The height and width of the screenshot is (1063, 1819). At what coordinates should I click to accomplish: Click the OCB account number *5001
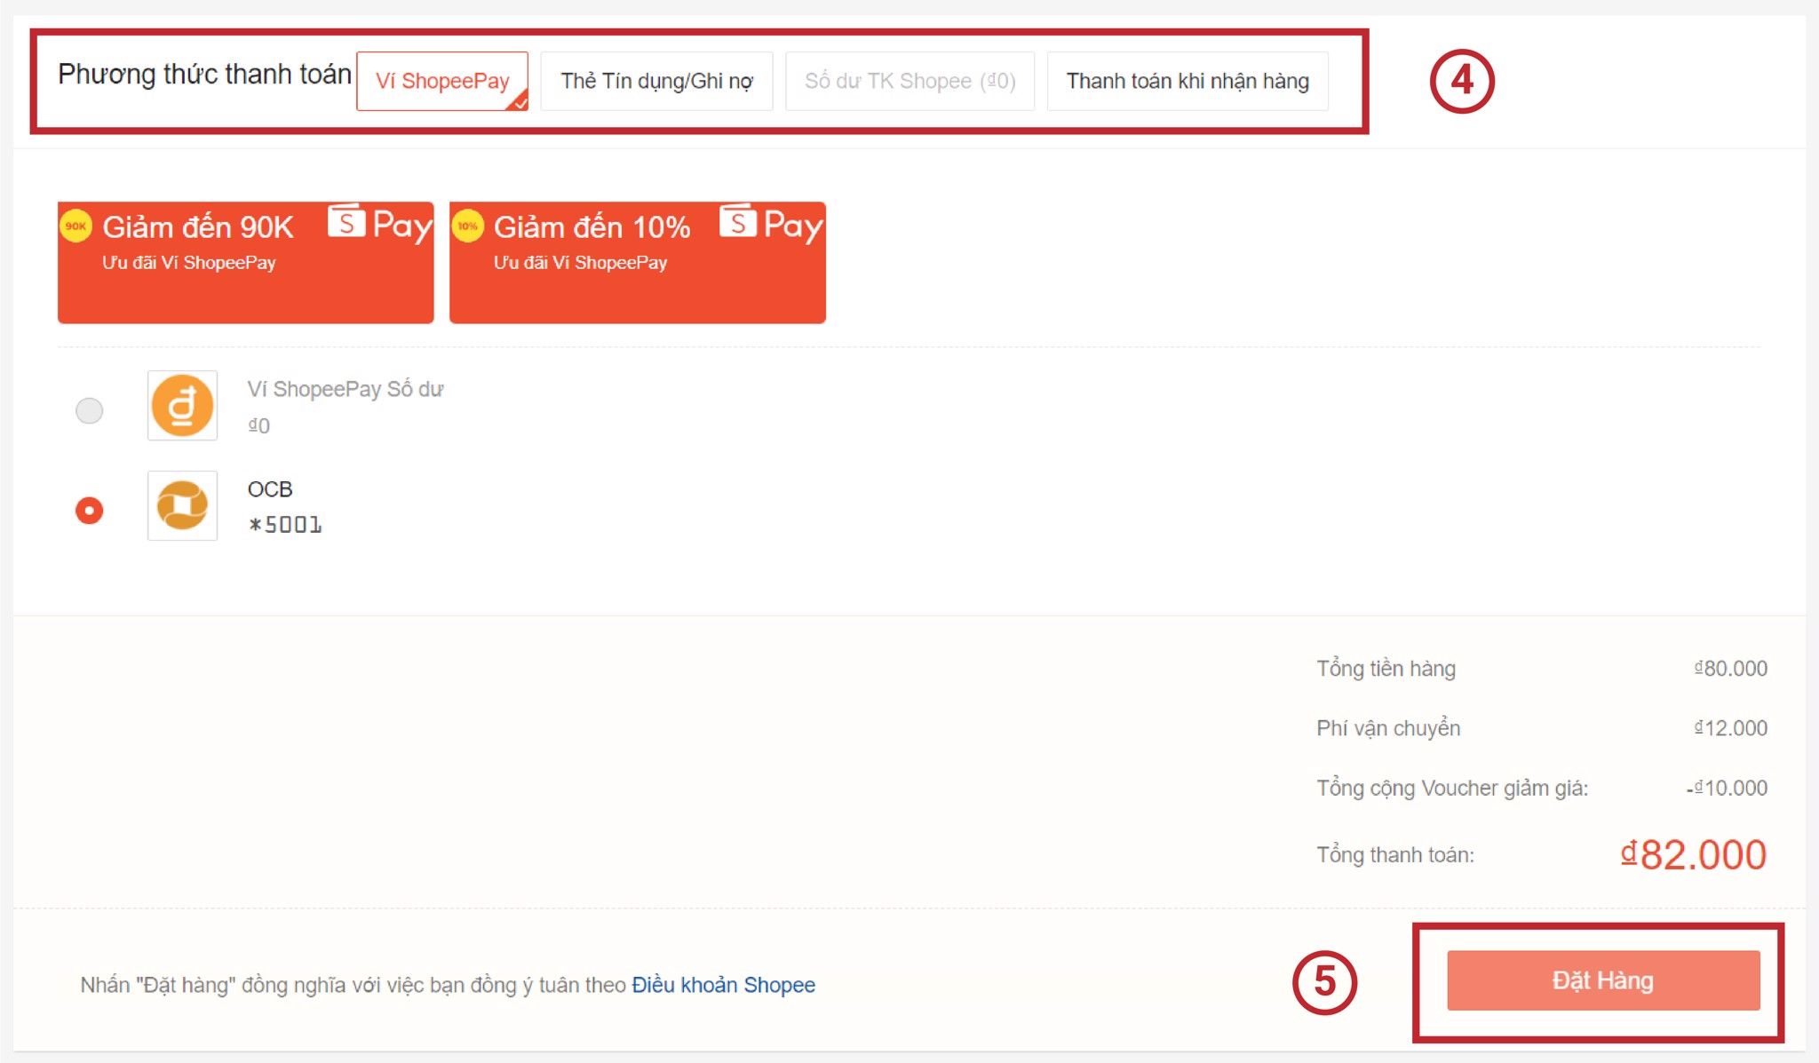coord(285,525)
